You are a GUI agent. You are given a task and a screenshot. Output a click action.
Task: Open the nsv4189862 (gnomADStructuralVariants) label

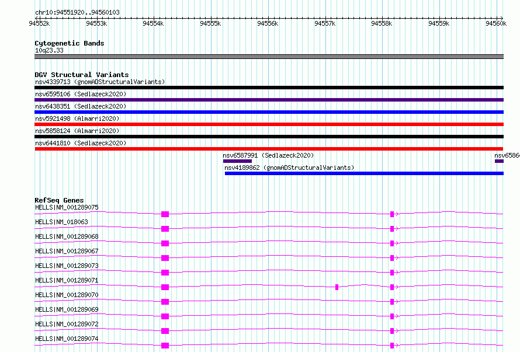pos(289,168)
